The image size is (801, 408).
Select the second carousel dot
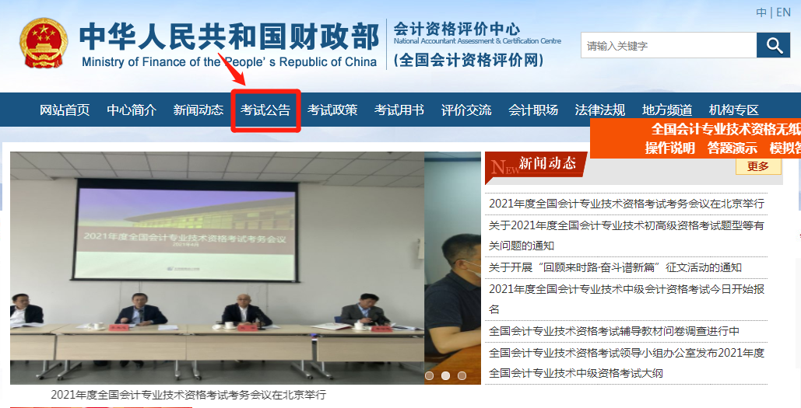(x=445, y=375)
